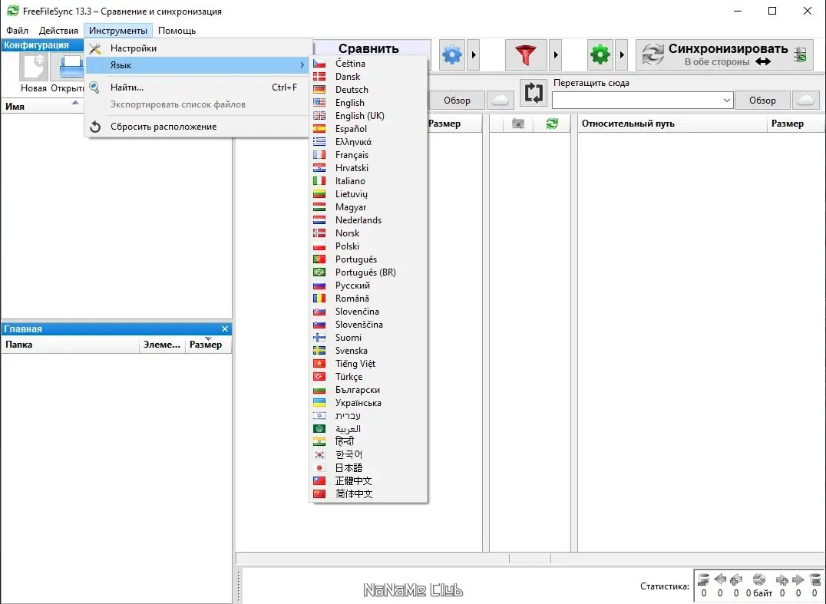826x604 pixels.
Task: Select Nederlands language
Action: [368, 220]
